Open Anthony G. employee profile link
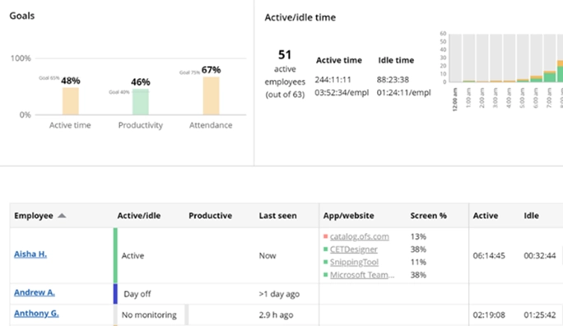This screenshot has height=326, width=563. pyautogui.click(x=36, y=314)
